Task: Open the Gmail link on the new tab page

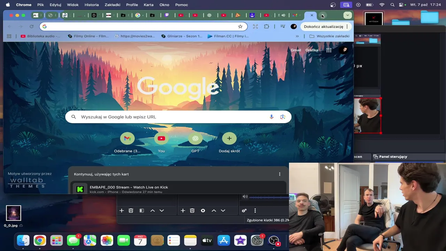Action: tap(295, 50)
